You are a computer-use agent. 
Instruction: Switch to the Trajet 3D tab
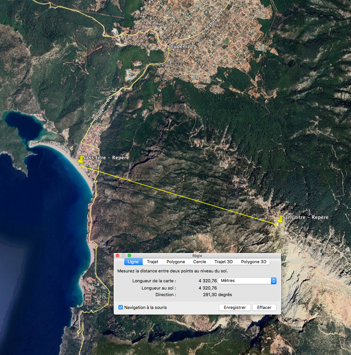(x=223, y=262)
